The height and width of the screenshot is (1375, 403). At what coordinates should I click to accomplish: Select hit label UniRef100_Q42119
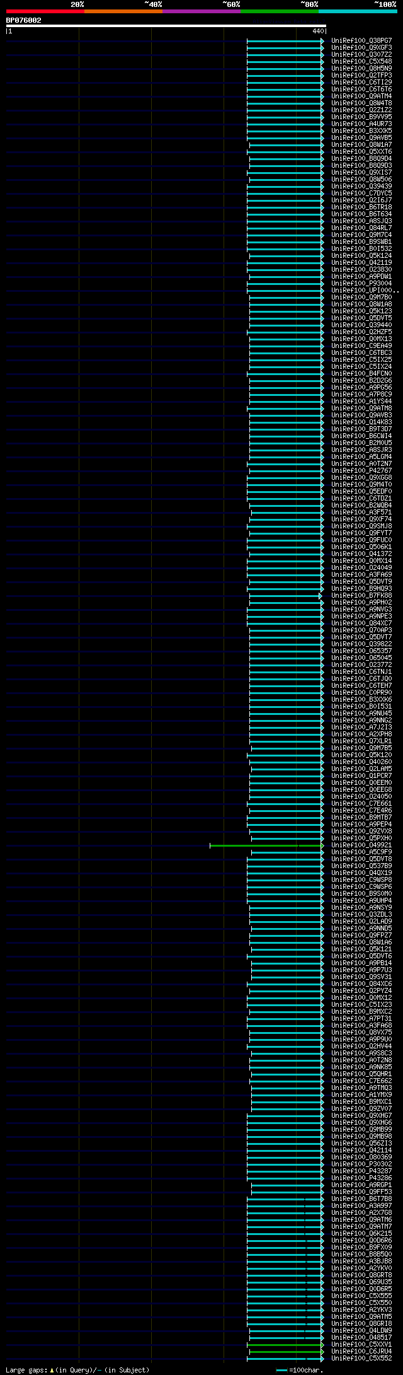[361, 262]
